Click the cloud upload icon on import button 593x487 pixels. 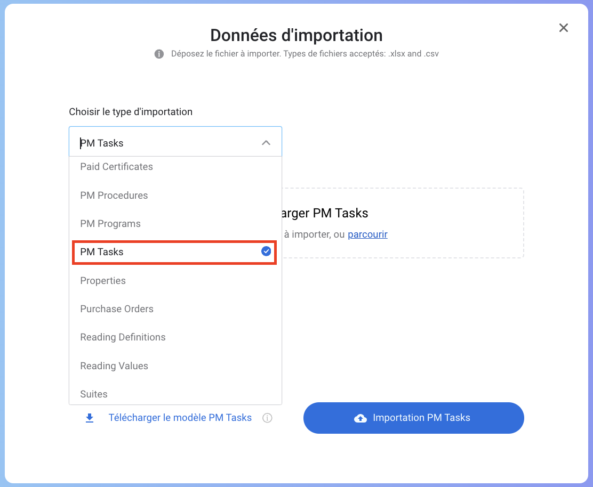[360, 418]
